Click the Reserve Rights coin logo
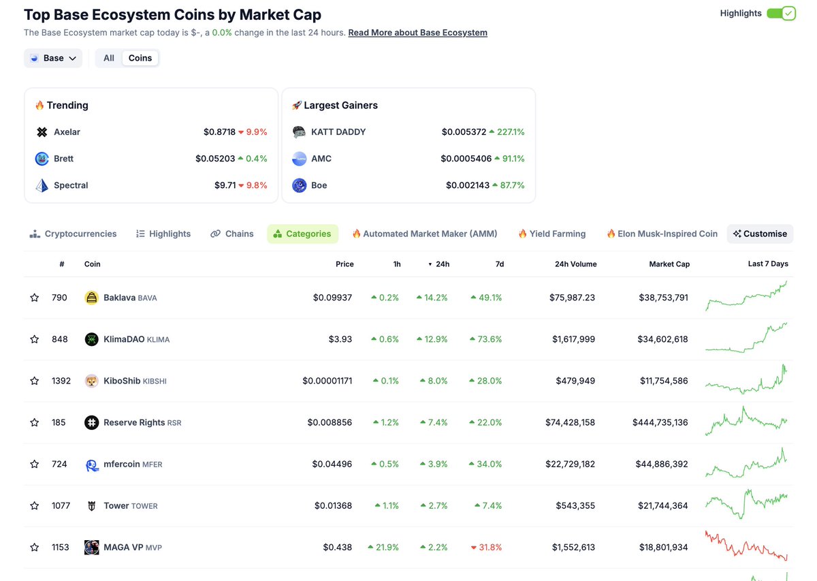The image size is (817, 581). [91, 422]
